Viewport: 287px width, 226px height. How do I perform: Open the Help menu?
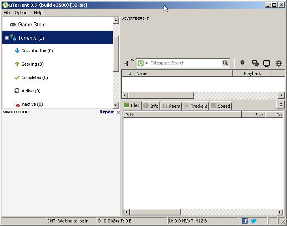(x=38, y=13)
